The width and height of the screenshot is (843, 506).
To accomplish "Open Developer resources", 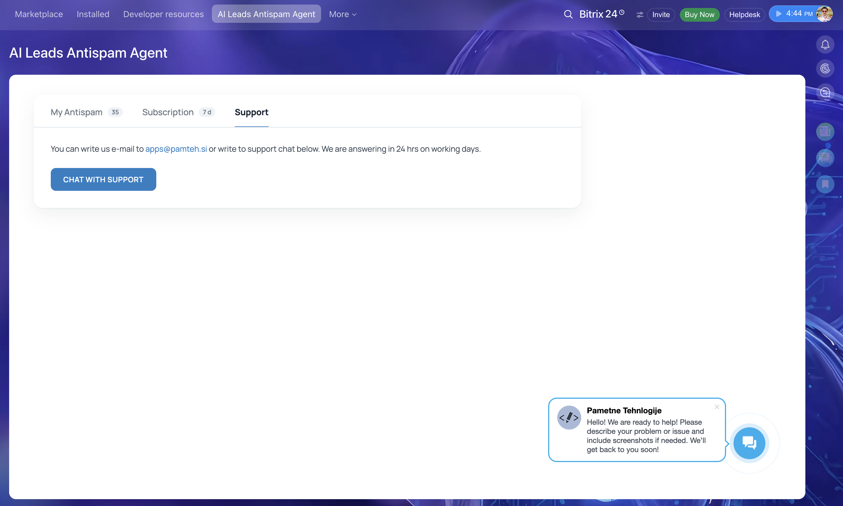I will [x=164, y=14].
